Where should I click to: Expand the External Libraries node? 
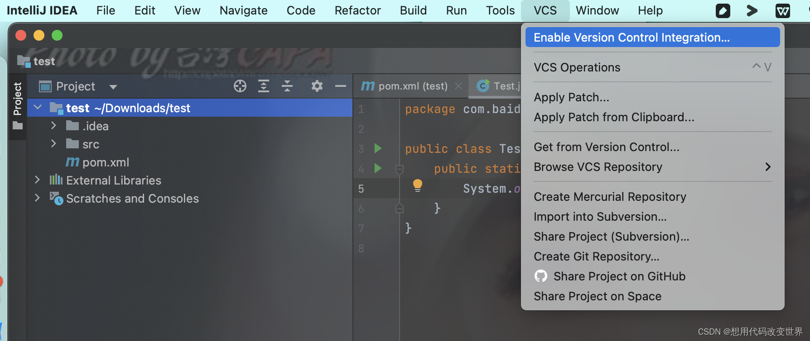click(x=37, y=180)
